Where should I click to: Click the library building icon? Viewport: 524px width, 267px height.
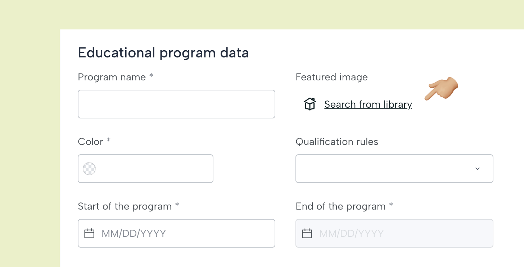[x=310, y=104]
